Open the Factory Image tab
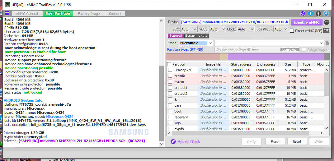334x161 pixels. coord(89,14)
